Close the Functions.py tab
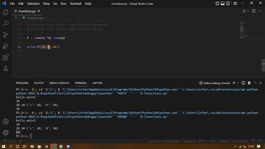 pyautogui.click(x=39, y=11)
